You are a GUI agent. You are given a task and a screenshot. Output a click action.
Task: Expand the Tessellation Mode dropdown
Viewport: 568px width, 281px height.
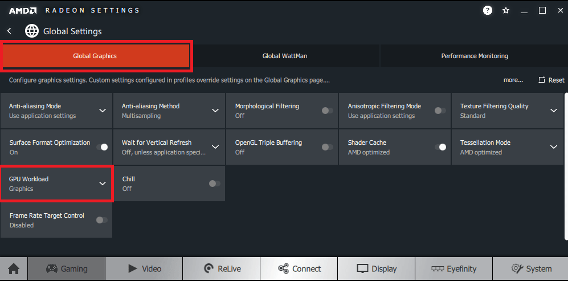(554, 147)
